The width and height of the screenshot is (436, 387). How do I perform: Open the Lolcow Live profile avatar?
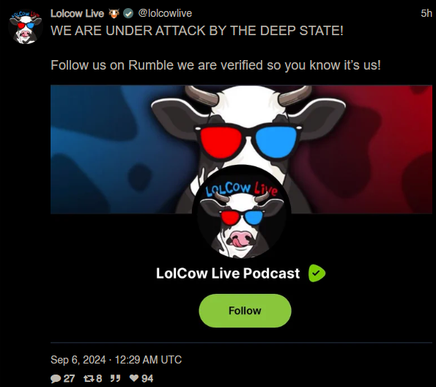26,26
